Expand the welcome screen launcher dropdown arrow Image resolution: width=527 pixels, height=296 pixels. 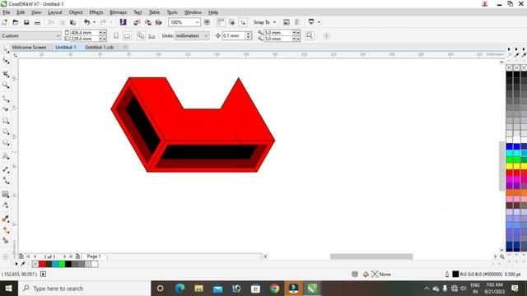coord(319,22)
